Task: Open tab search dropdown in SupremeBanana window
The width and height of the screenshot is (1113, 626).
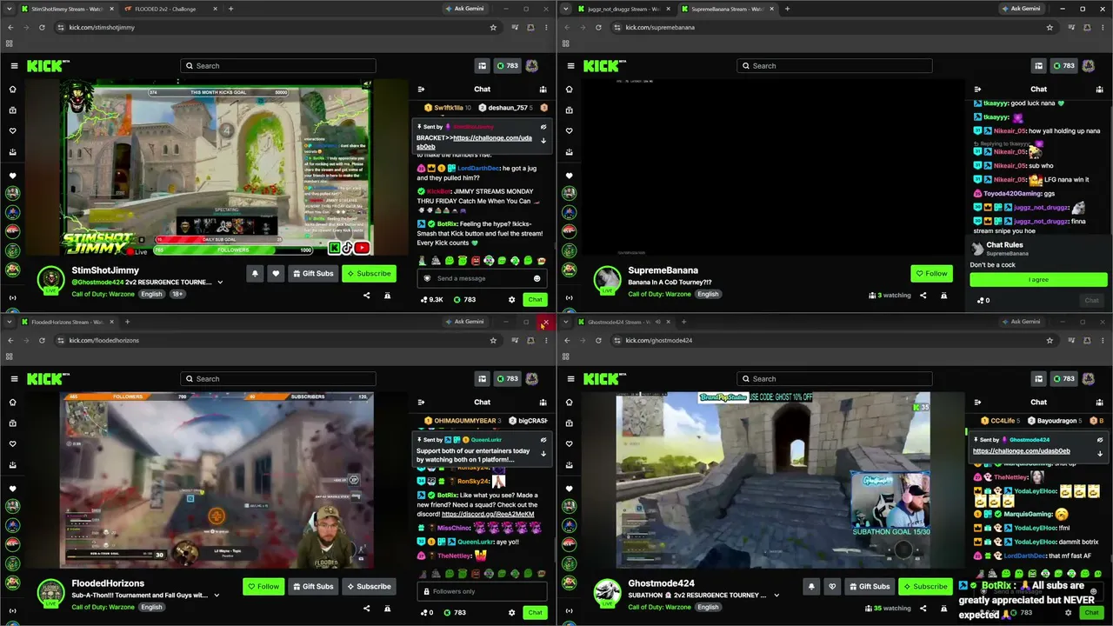Action: click(x=567, y=9)
